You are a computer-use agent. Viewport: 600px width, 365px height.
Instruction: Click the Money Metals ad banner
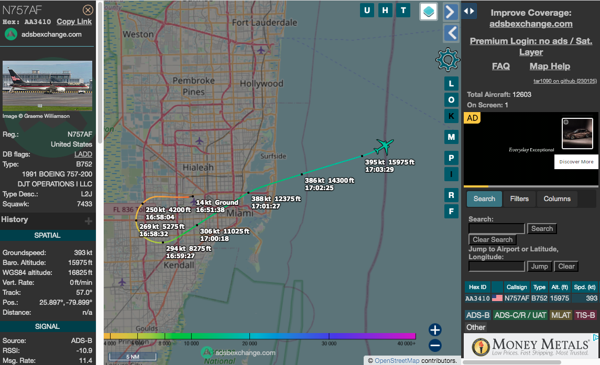pyautogui.click(x=531, y=346)
